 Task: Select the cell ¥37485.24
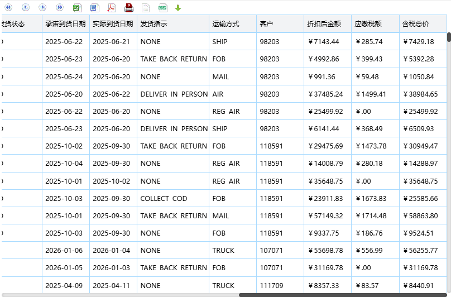pyautogui.click(x=328, y=94)
